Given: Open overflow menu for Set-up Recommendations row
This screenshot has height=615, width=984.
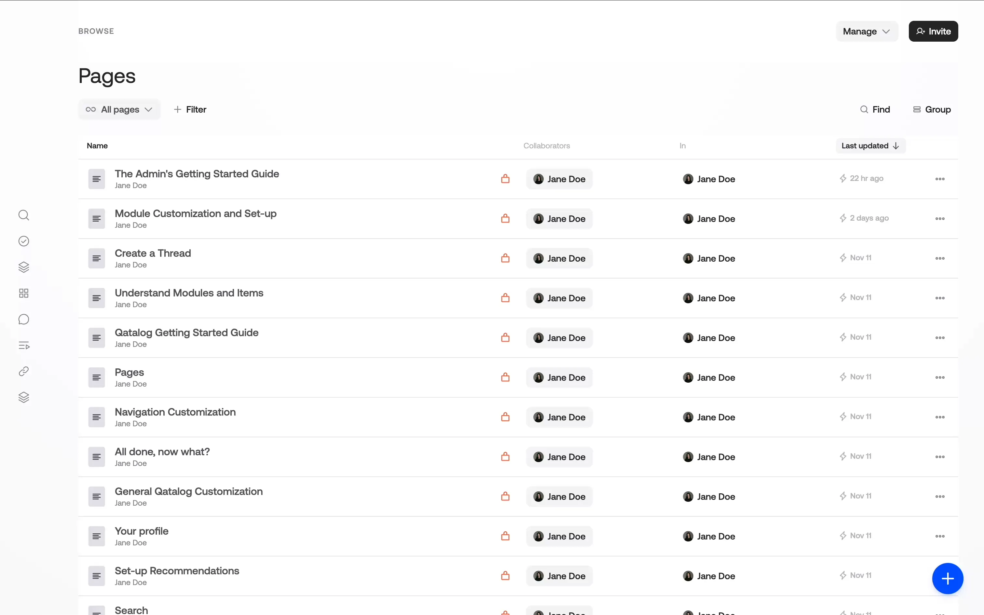Looking at the screenshot, I should [940, 576].
